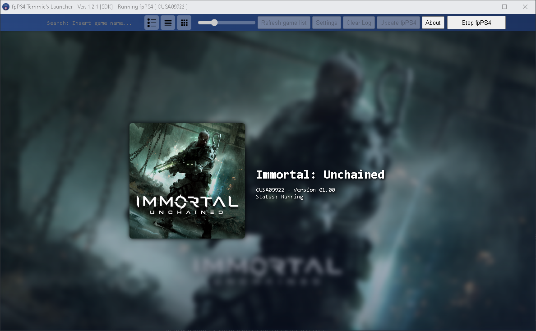Select the horizontal lines view icon
The height and width of the screenshot is (331, 536).
[x=168, y=22]
